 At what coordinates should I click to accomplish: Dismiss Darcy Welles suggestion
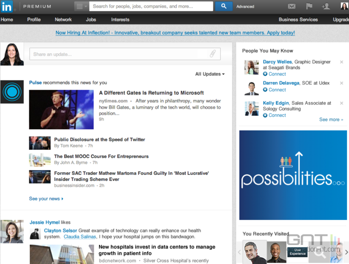click(x=341, y=62)
